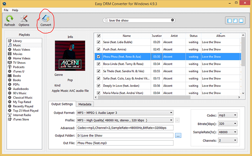Viewport: 252px width, 156px height.
Task: Uncheck the Push (feat. Amira) track
Action: 99,49
